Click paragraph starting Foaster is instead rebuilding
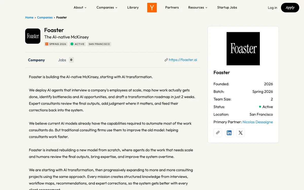The width and height of the screenshot is (304, 190). (111, 153)
